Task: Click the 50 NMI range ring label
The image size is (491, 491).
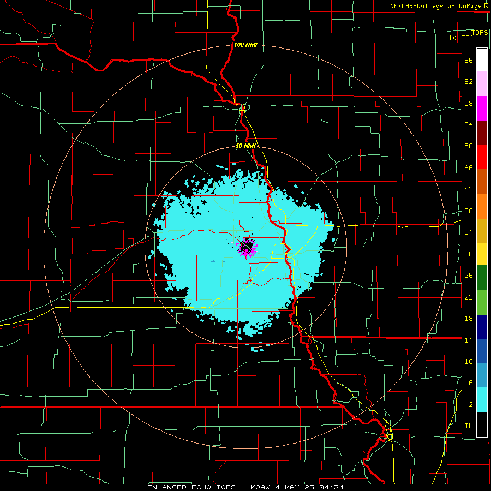Action: coord(245,146)
